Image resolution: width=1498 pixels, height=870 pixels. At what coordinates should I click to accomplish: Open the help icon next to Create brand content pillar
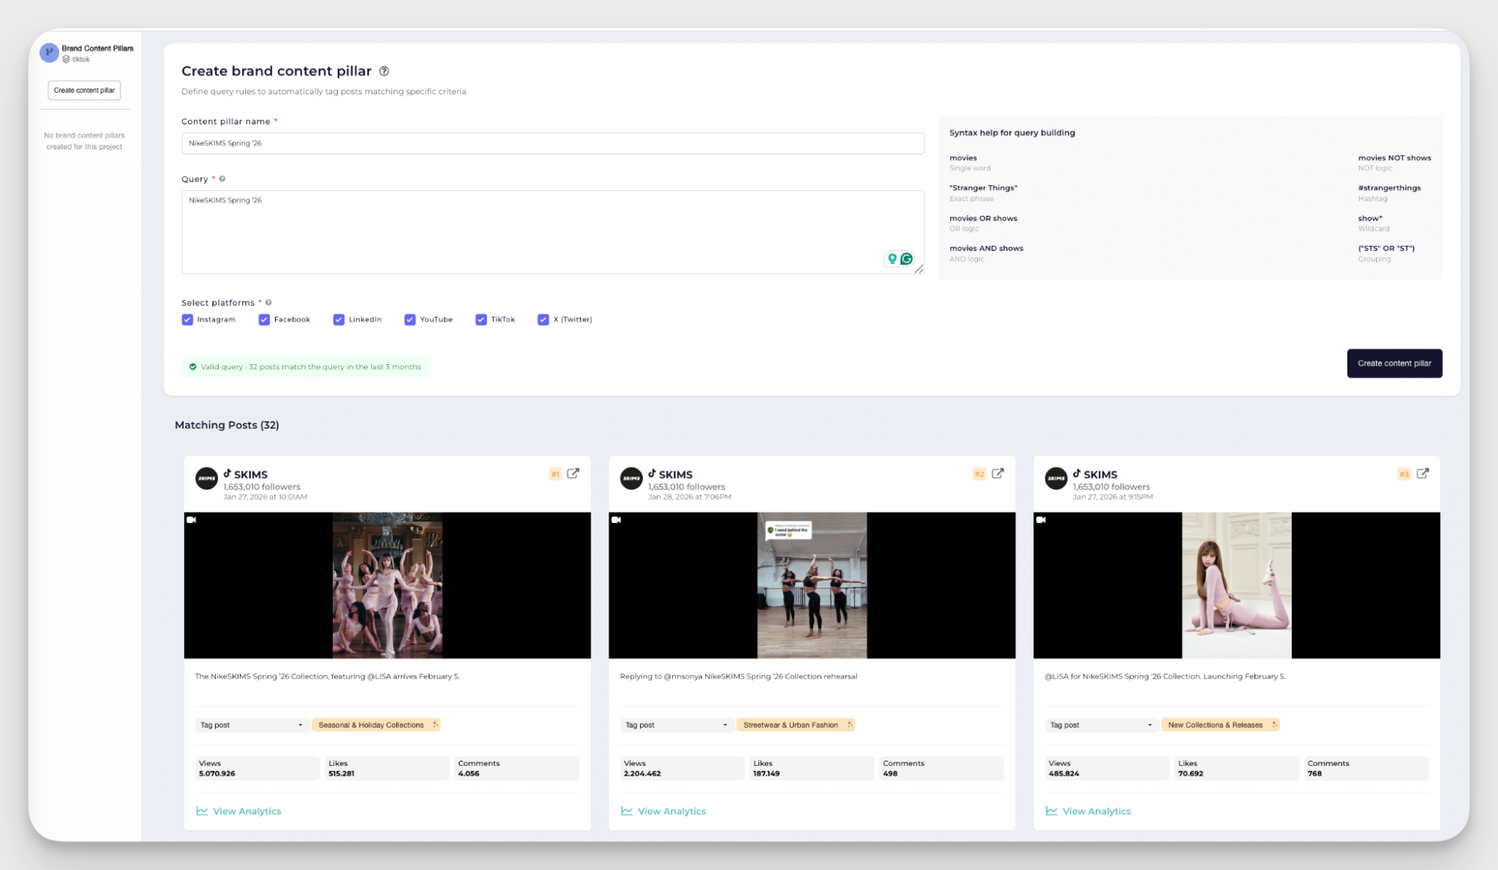385,70
